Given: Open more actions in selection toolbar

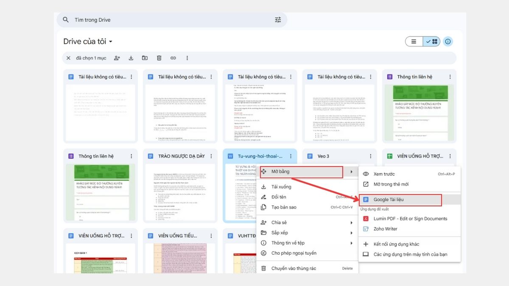Looking at the screenshot, I should click(x=187, y=58).
